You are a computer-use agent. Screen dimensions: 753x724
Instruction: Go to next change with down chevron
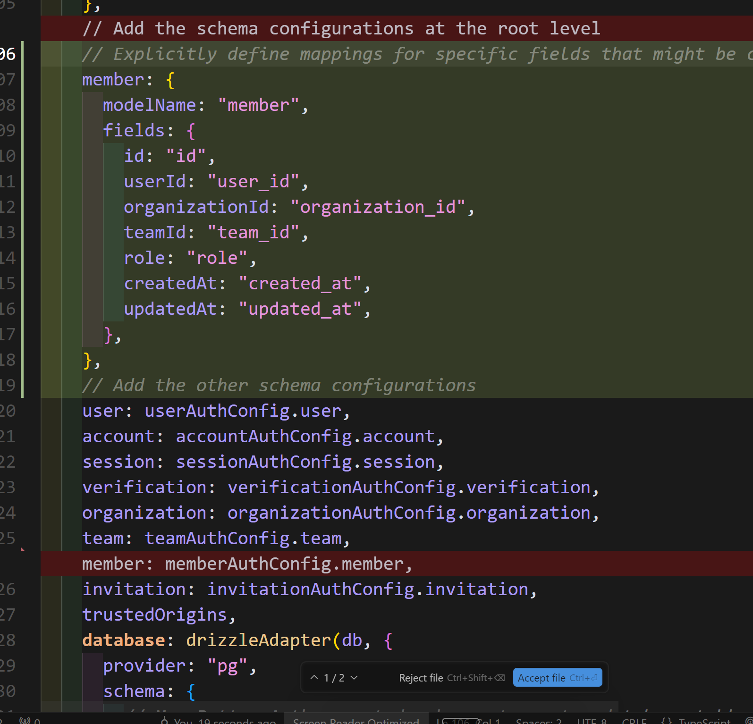(354, 678)
